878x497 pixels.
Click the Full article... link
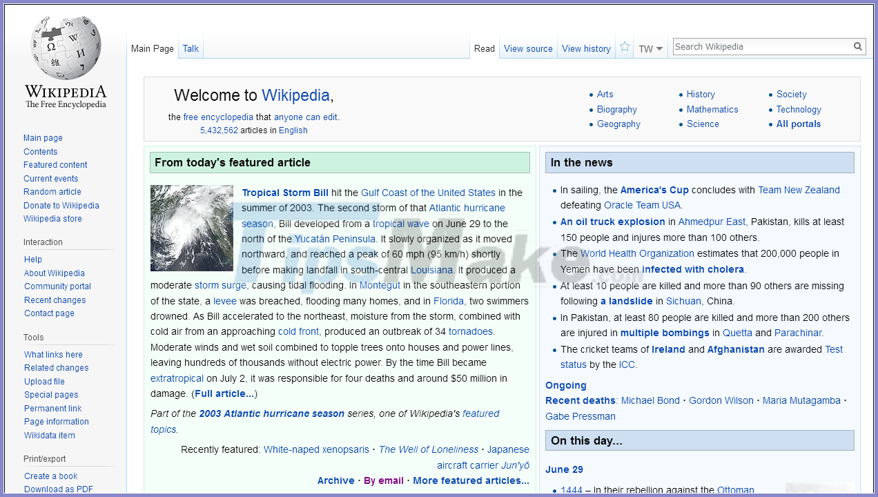pos(224,393)
